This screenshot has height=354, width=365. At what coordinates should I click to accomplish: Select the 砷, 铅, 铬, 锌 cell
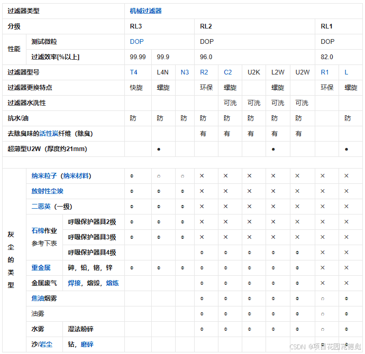pyautogui.click(x=94, y=268)
